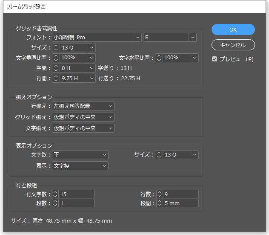
Task: Open the グリッド揃え dropdown
Action: pyautogui.click(x=111, y=117)
